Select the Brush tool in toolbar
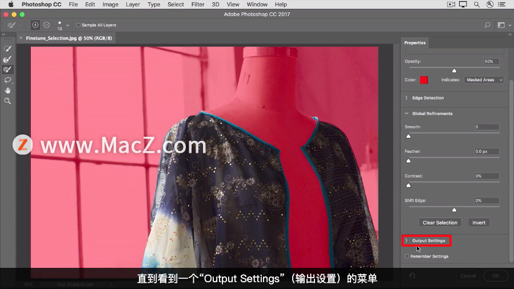514x289 pixels. [x=7, y=70]
